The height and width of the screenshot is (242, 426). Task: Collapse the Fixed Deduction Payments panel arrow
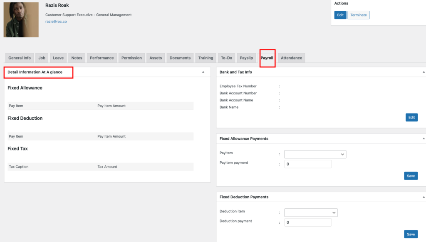tap(424, 197)
